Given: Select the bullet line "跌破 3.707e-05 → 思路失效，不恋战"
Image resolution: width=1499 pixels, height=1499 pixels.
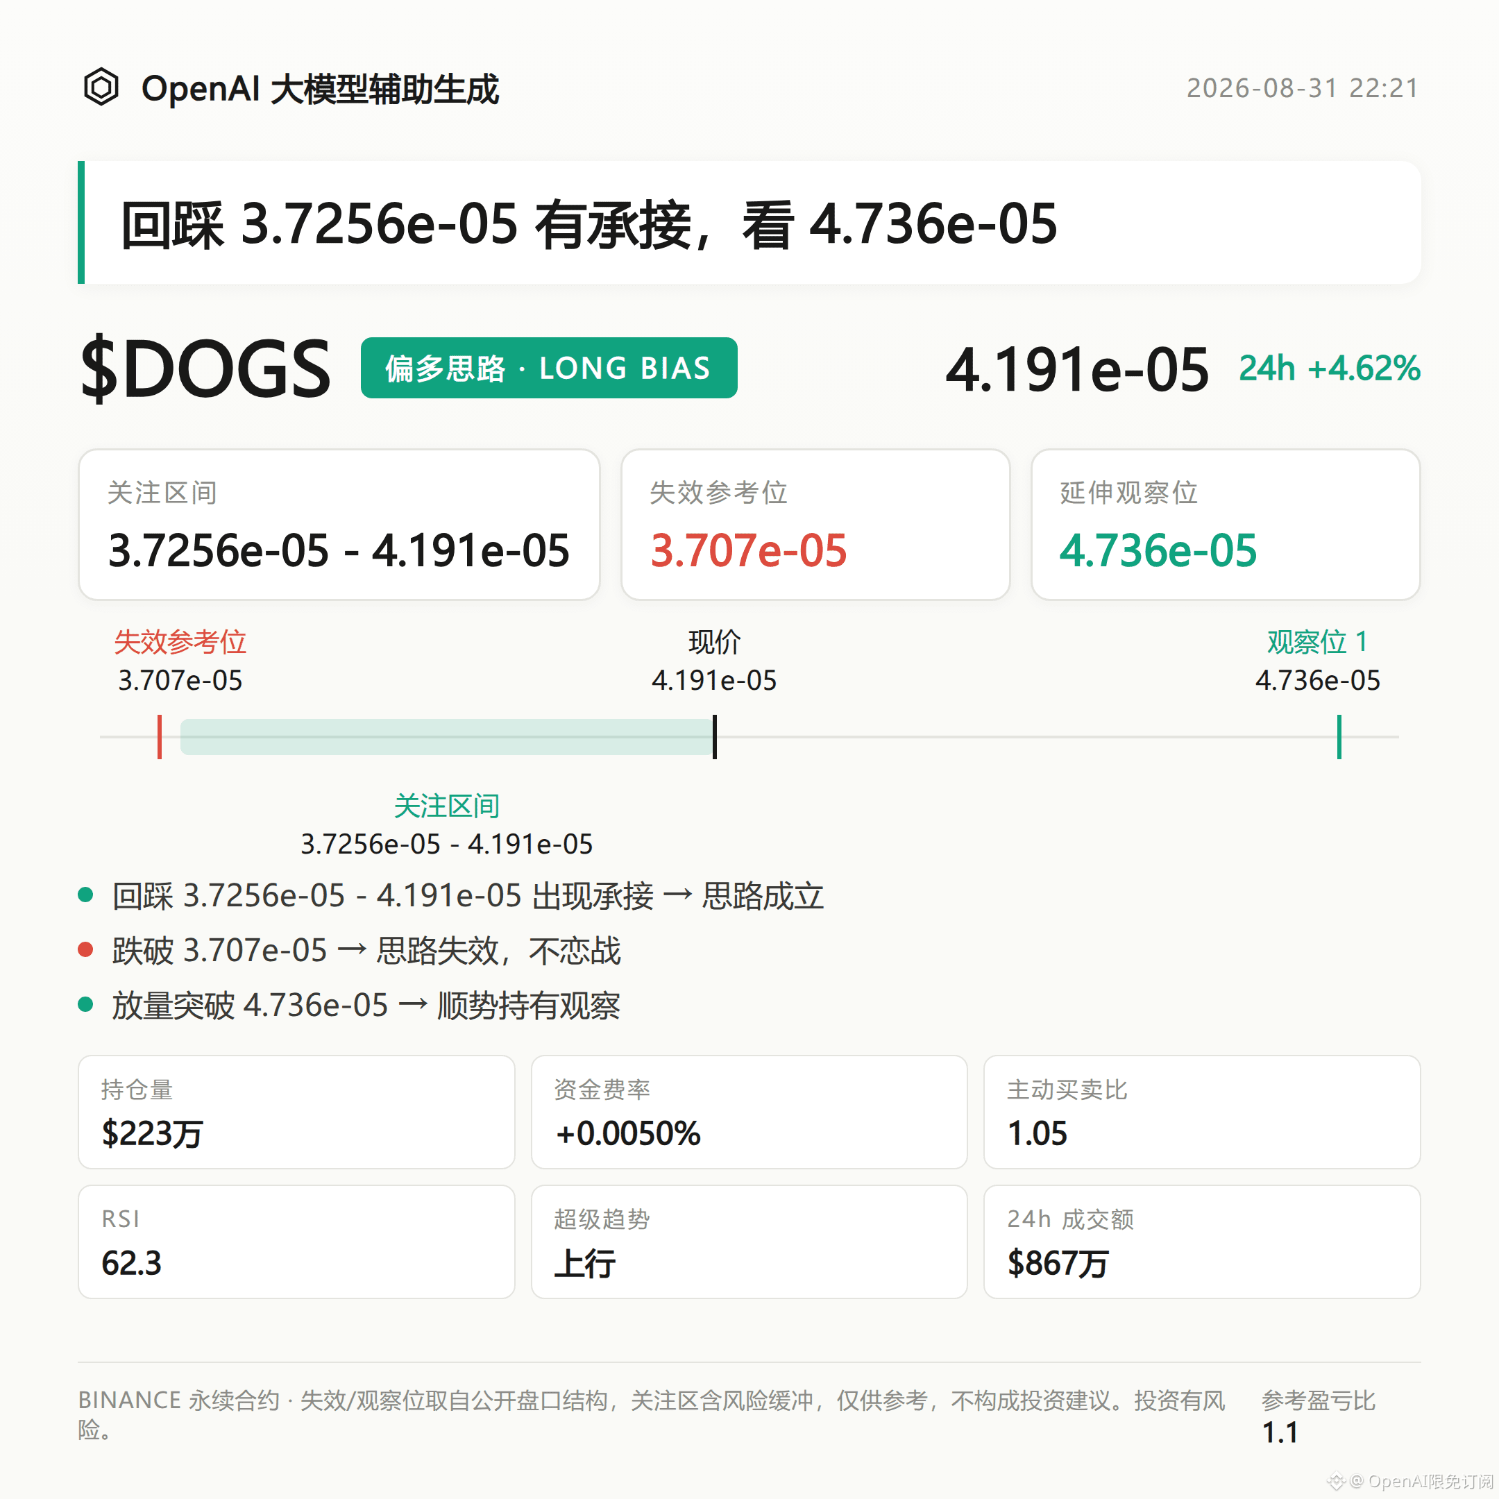Looking at the screenshot, I should click(x=366, y=951).
